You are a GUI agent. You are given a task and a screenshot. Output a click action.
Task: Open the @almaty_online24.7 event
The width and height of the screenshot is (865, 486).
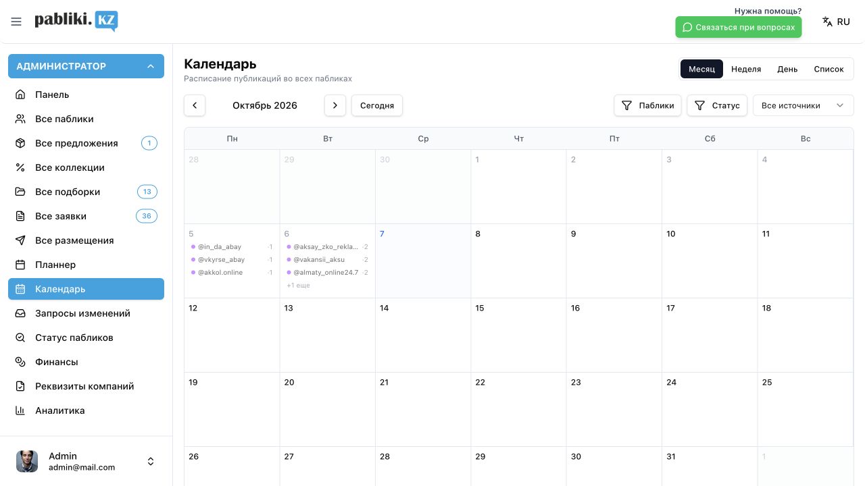pyautogui.click(x=327, y=273)
